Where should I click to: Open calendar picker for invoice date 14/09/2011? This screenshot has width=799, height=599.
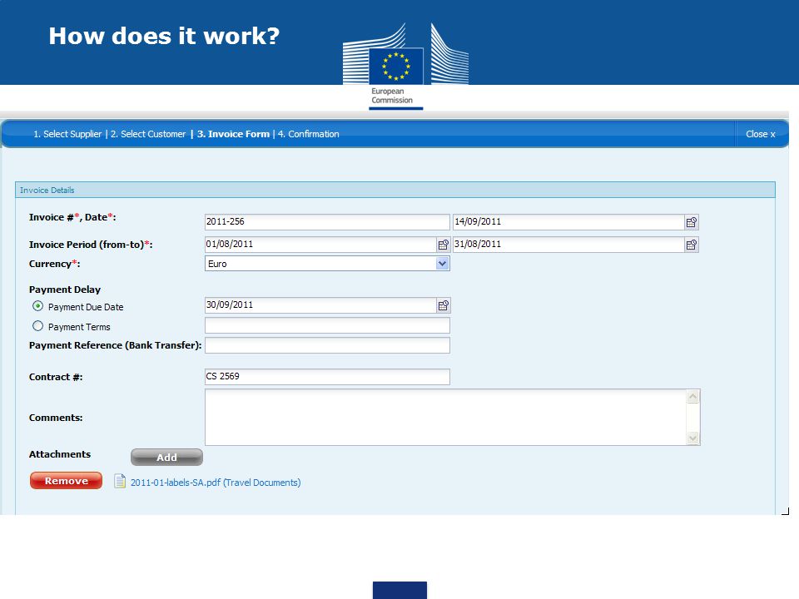click(691, 222)
